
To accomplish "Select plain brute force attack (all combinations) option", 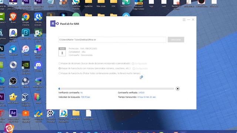I will point(60,73).
